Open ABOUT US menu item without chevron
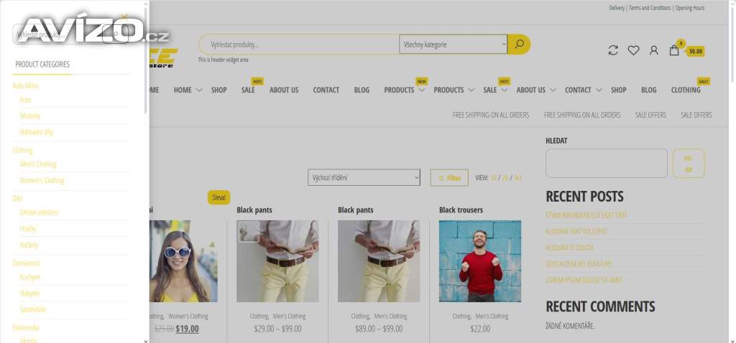The width and height of the screenshot is (736, 343). point(284,90)
